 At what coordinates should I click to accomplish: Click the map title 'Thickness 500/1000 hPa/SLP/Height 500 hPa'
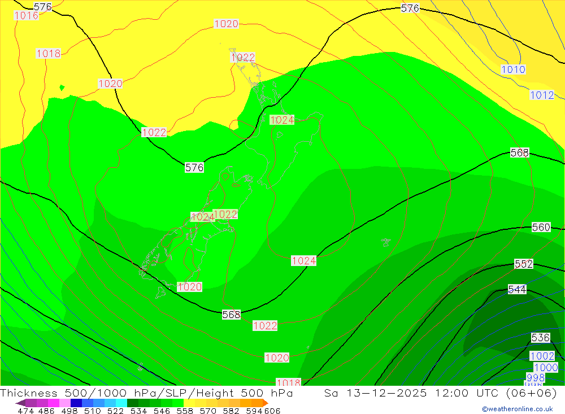[x=146, y=393]
